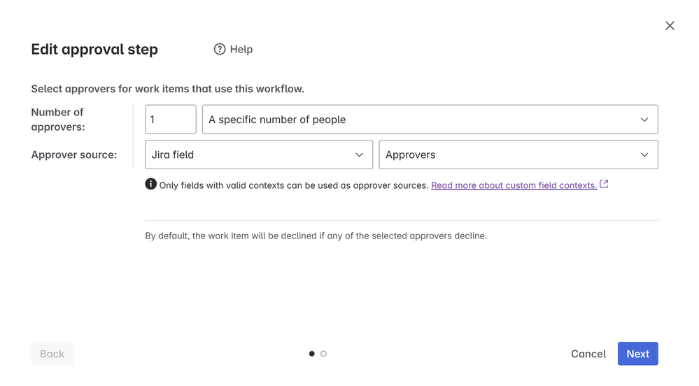Click the external link icon after custom field contexts
Viewport: 699px width, 386px height.
click(604, 184)
